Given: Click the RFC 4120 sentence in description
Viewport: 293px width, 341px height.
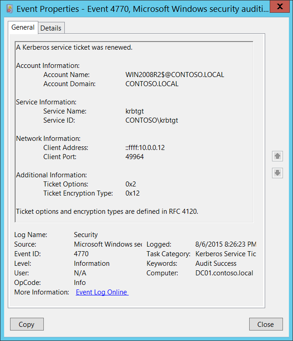Looking at the screenshot, I should click(x=107, y=212).
